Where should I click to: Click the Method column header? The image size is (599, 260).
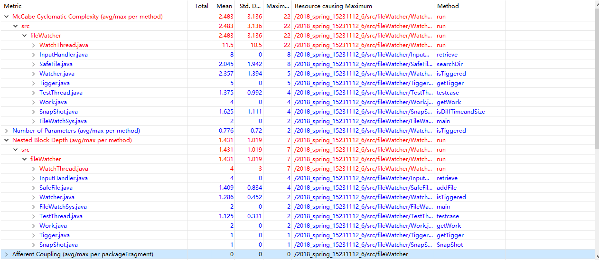click(x=470, y=6)
